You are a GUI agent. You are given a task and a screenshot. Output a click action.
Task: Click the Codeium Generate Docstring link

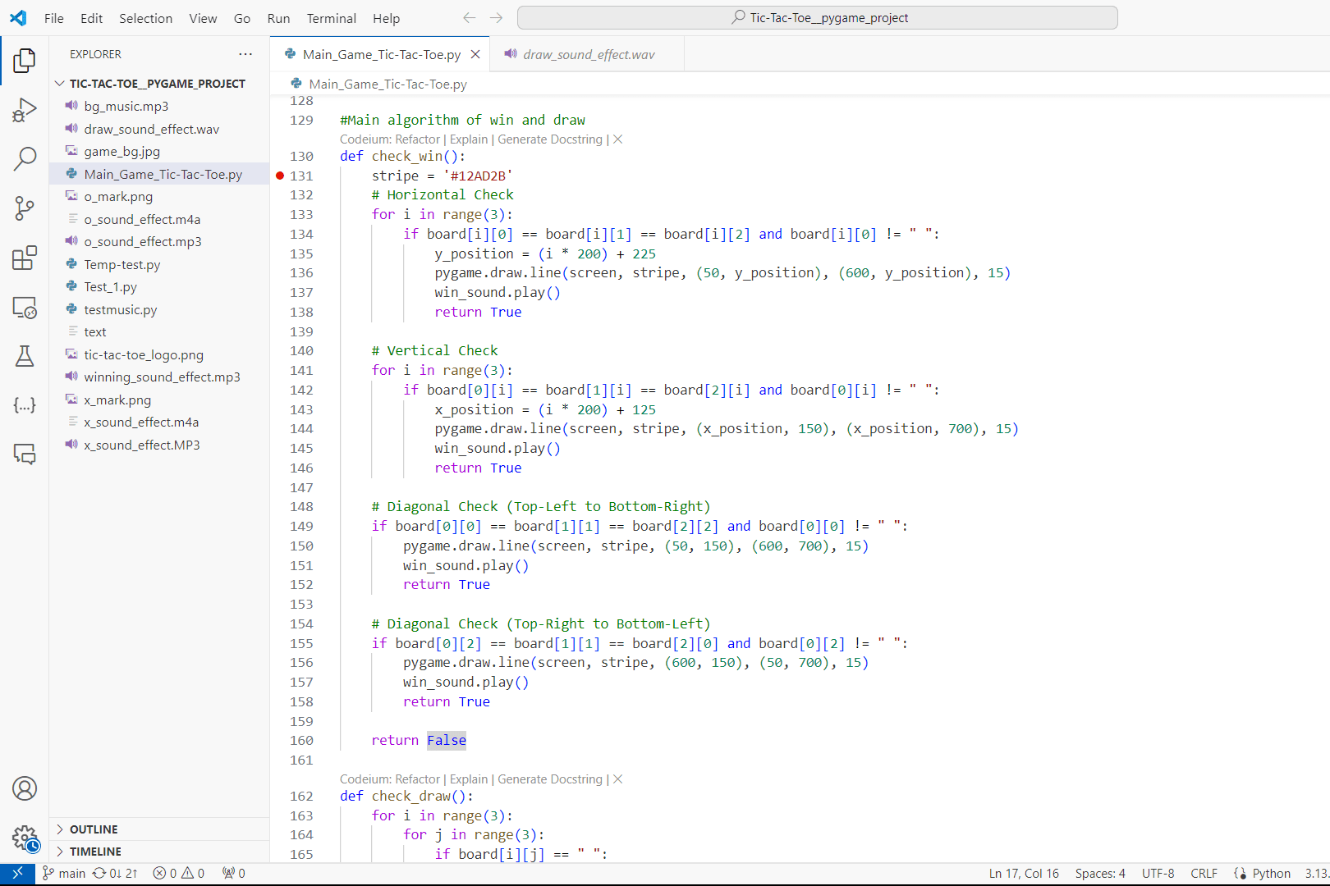(549, 139)
